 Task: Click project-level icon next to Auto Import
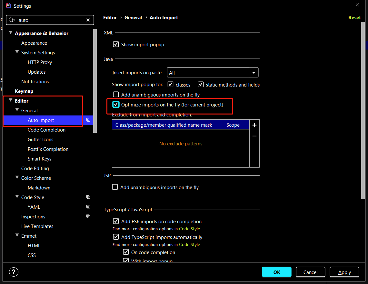pyautogui.click(x=88, y=120)
